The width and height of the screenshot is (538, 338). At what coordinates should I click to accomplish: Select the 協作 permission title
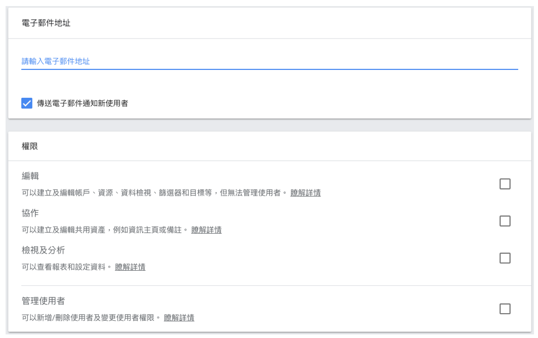[x=30, y=213]
